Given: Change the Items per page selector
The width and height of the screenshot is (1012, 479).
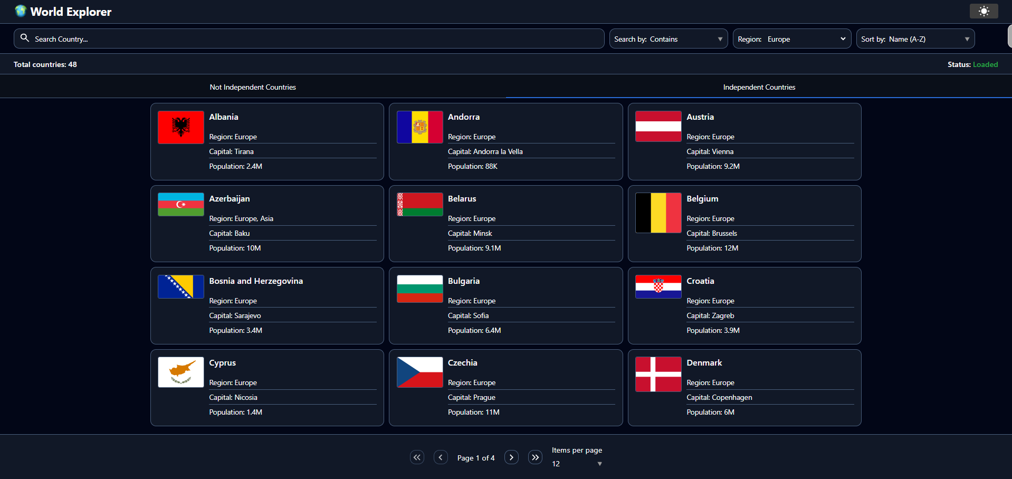Looking at the screenshot, I should 577,464.
